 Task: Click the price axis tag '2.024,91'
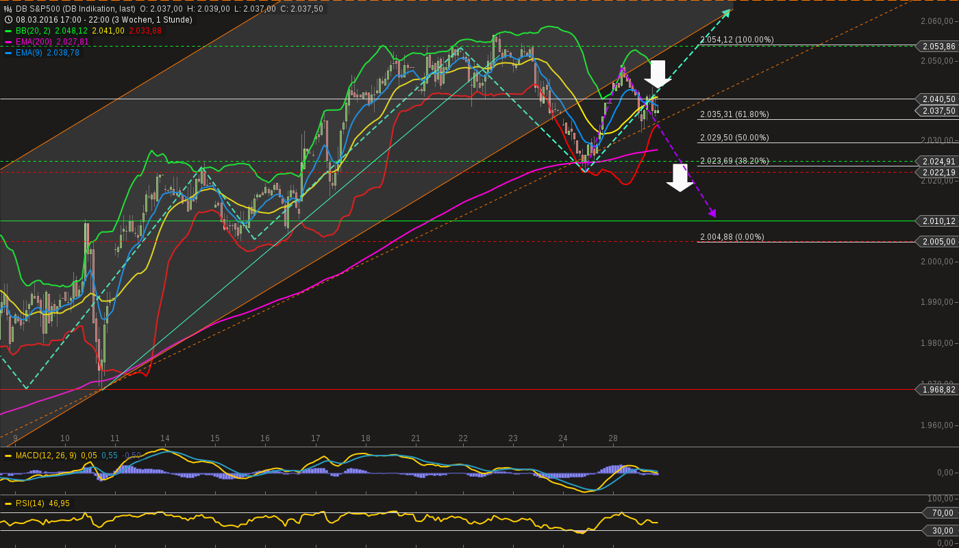tap(938, 162)
